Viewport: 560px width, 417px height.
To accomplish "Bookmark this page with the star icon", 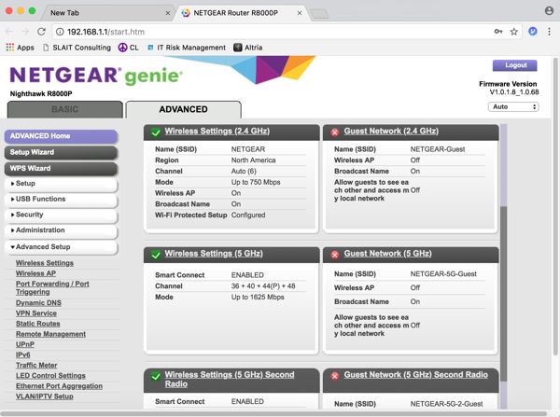I will tap(514, 32).
